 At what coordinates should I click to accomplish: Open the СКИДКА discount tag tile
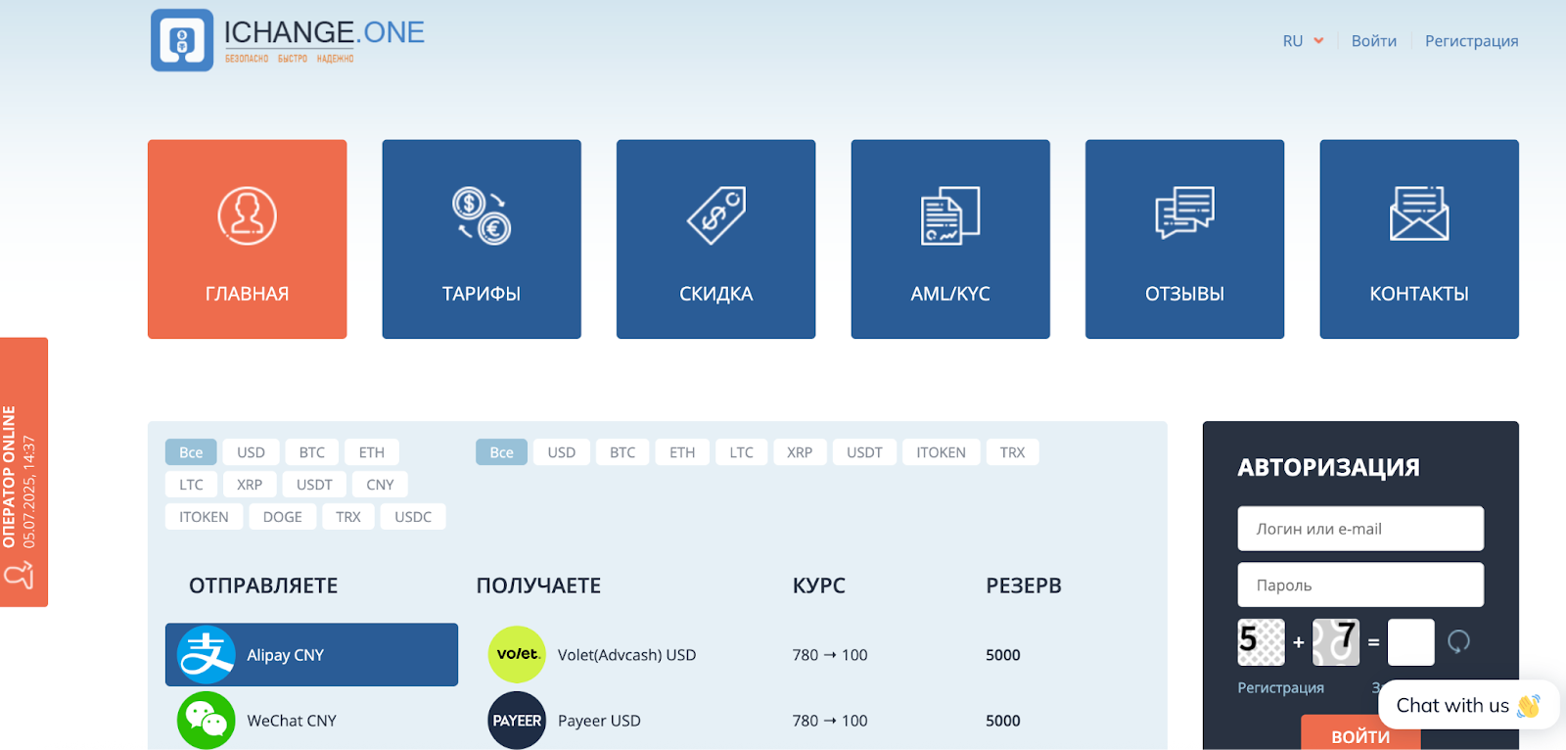(715, 239)
